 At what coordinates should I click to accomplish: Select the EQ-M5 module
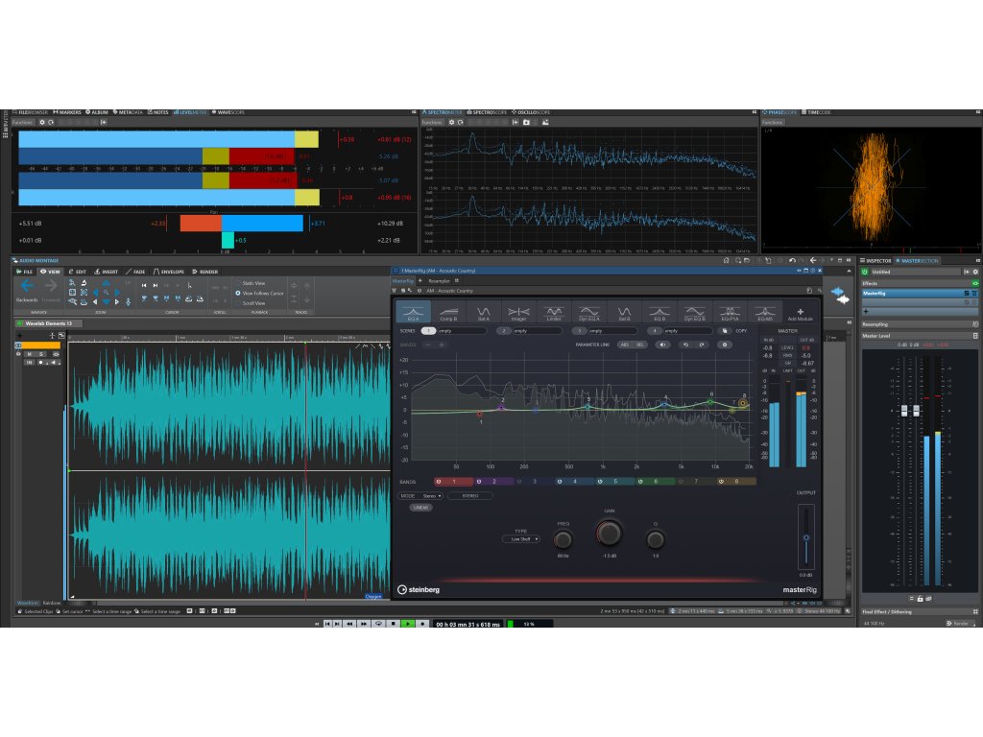tap(764, 313)
